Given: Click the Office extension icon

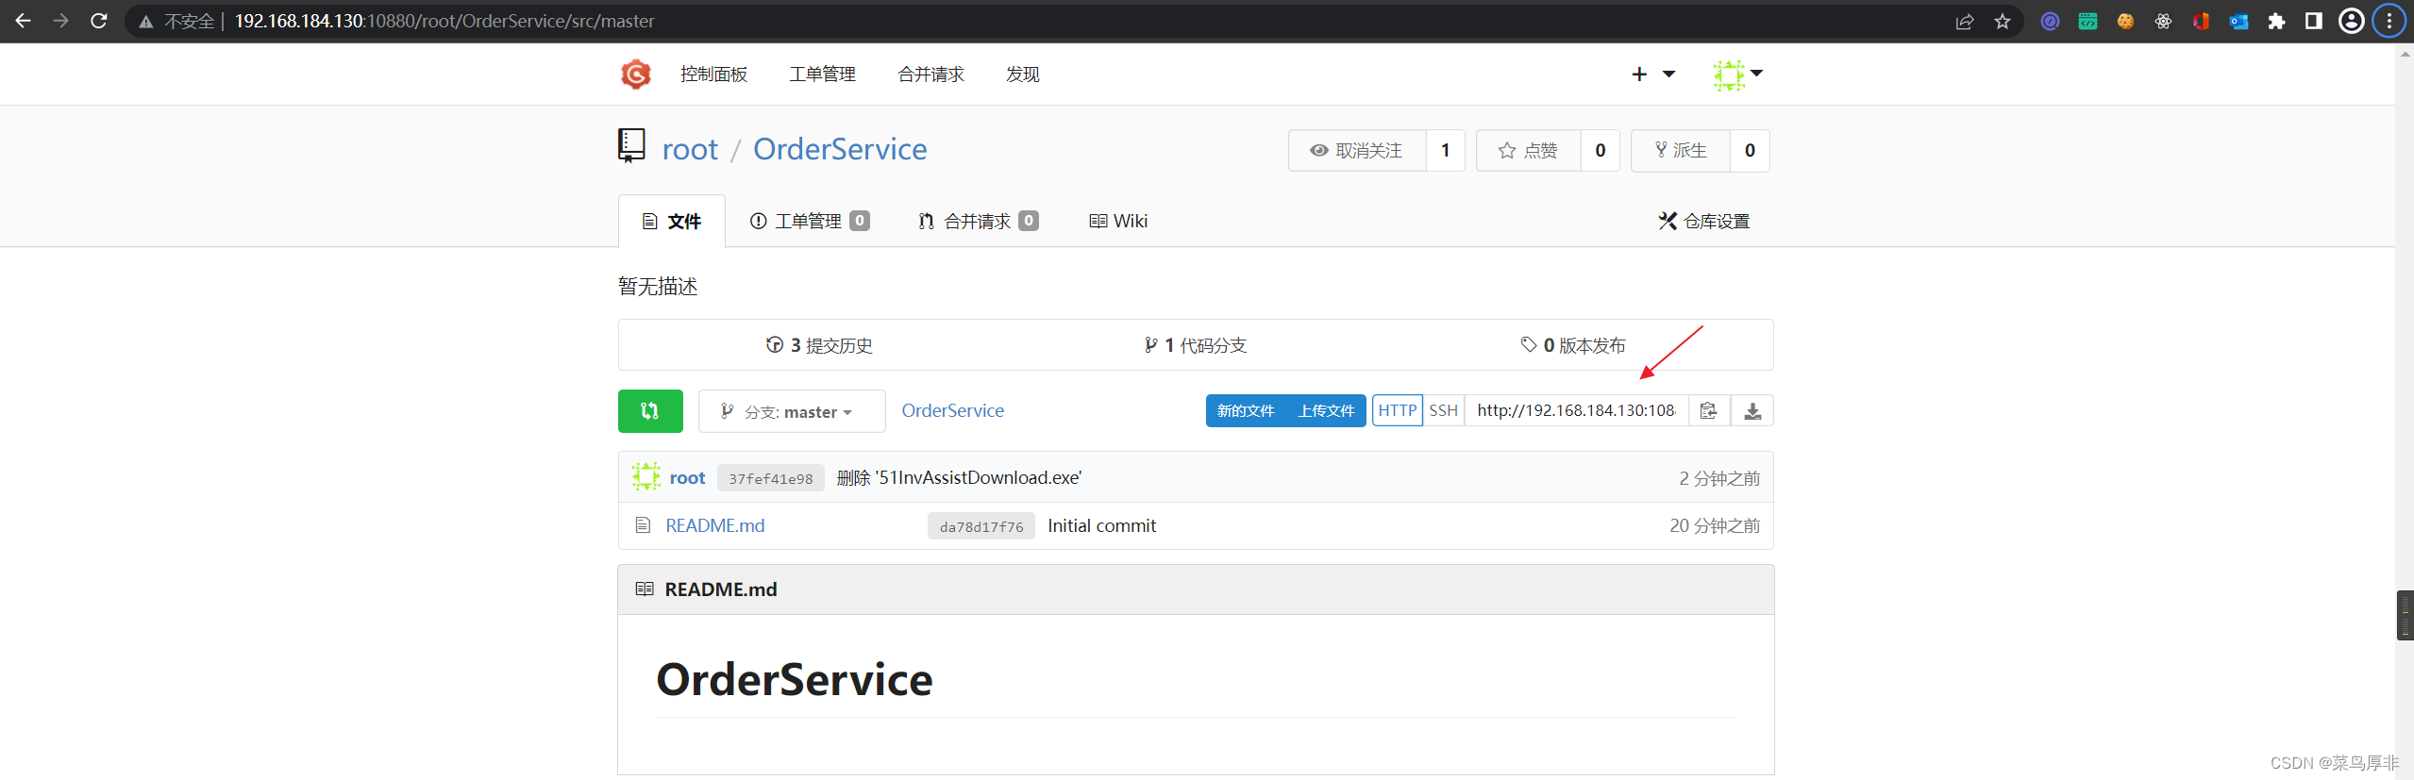Looking at the screenshot, I should [2201, 21].
